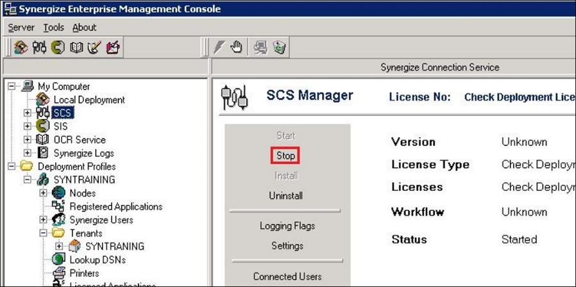Open Connected Users
The height and width of the screenshot is (287, 576).
click(x=287, y=276)
